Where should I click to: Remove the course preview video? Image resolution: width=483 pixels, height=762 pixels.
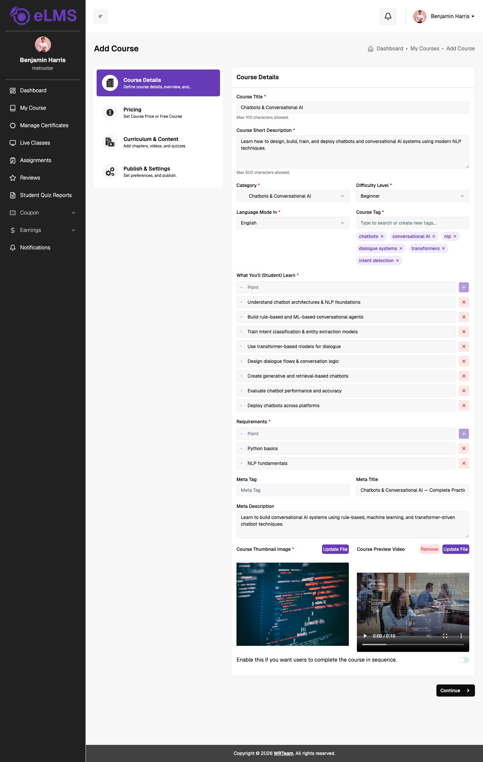[430, 549]
